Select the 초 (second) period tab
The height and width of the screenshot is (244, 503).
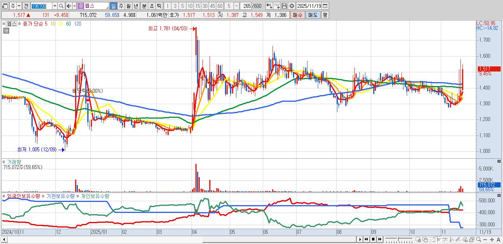click(151, 6)
